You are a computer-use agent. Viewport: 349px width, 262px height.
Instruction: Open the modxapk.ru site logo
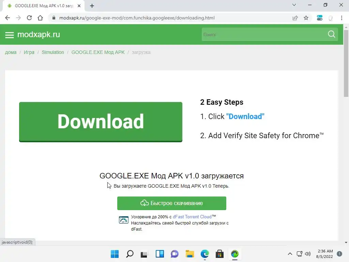39,34
